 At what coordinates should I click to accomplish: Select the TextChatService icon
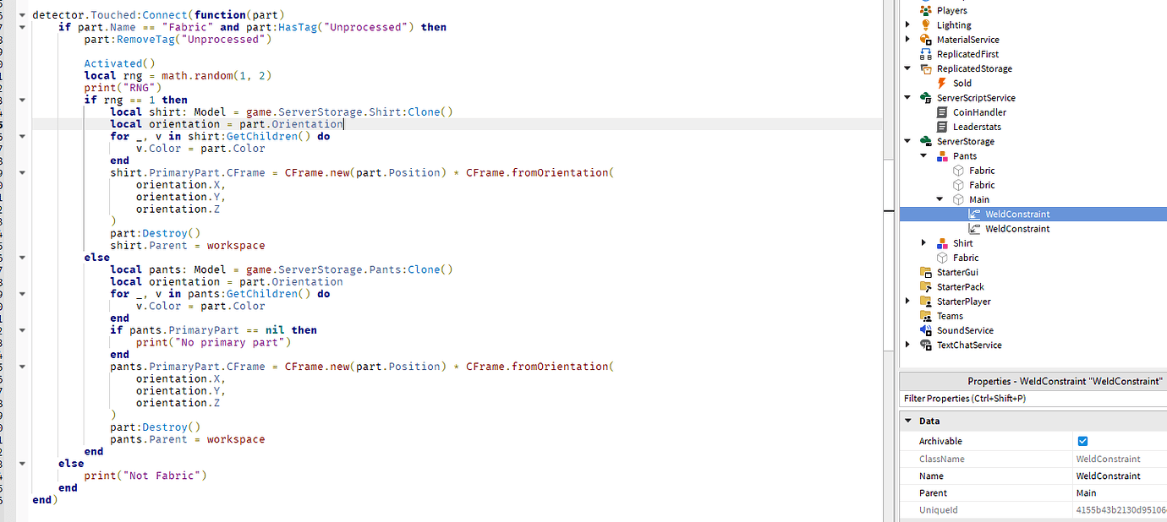coord(928,345)
